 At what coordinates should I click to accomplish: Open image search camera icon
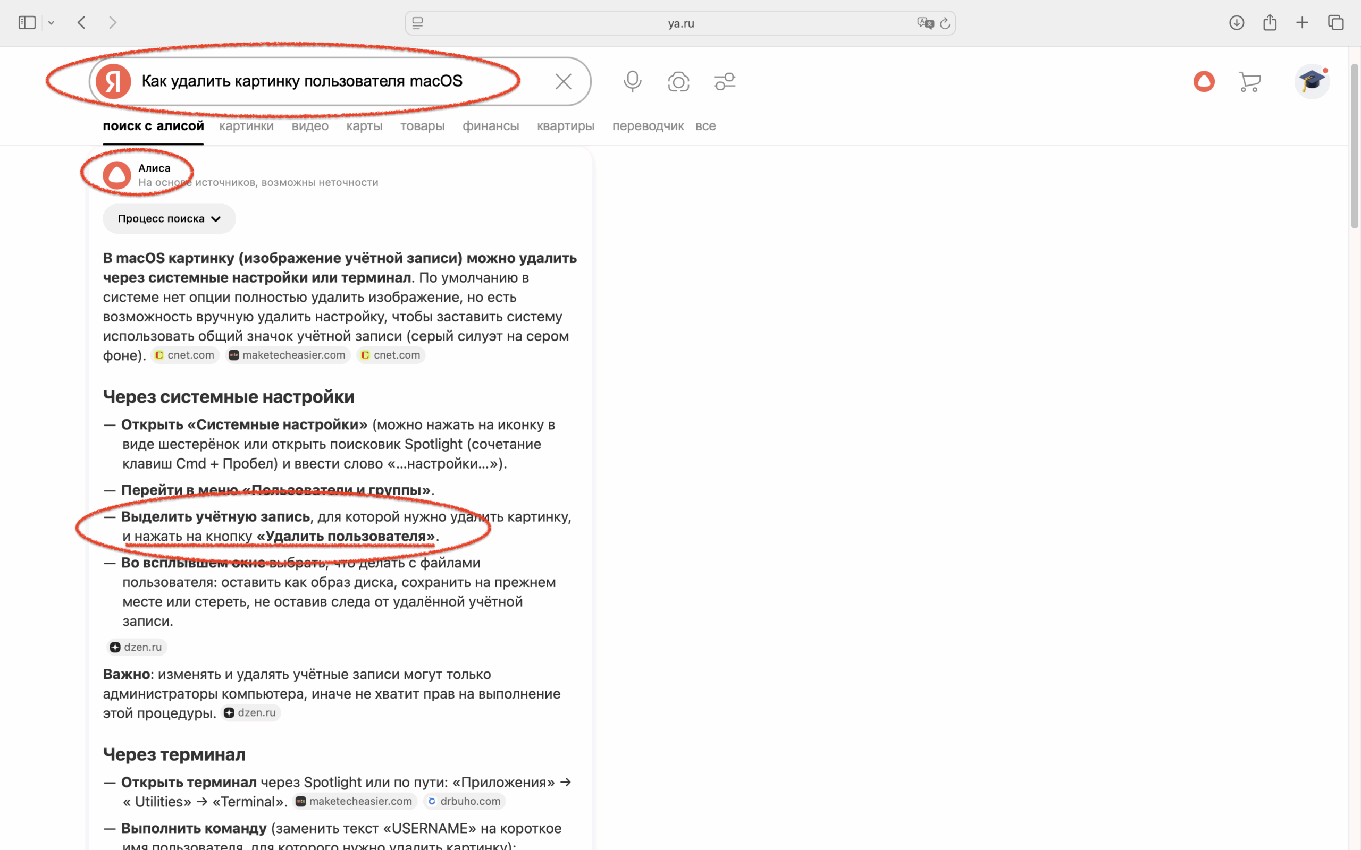[678, 81]
